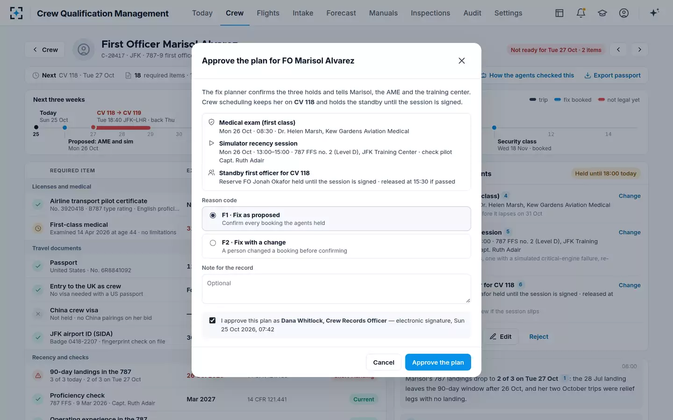Screen dimensions: 673x420
Task: Cancel the plan approval dialog
Action: [384, 362]
